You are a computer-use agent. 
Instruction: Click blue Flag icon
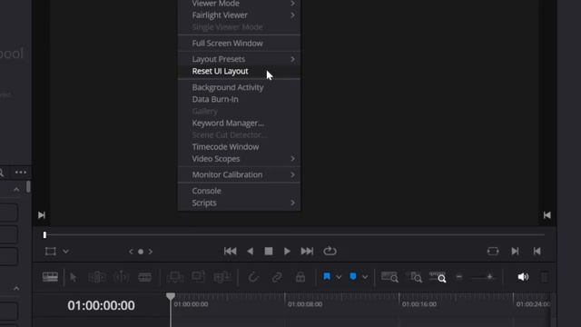coord(327,276)
